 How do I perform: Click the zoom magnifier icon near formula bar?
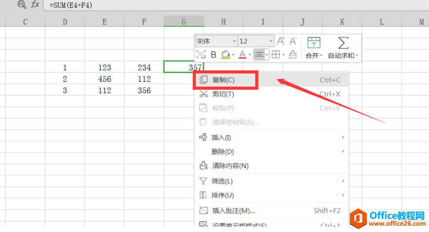click(x=21, y=4)
